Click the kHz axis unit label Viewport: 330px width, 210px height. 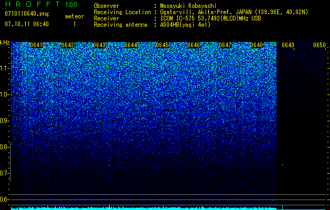pos(5,43)
